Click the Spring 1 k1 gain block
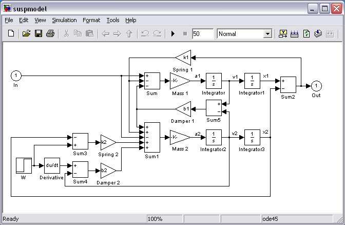 coord(183,57)
